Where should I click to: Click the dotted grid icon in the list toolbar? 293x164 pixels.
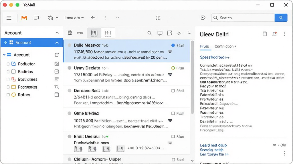click(70, 33)
